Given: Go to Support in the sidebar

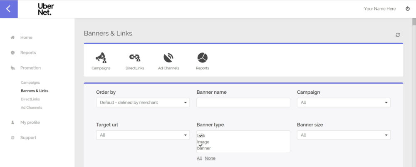Looking at the screenshot, I should [28, 137].
